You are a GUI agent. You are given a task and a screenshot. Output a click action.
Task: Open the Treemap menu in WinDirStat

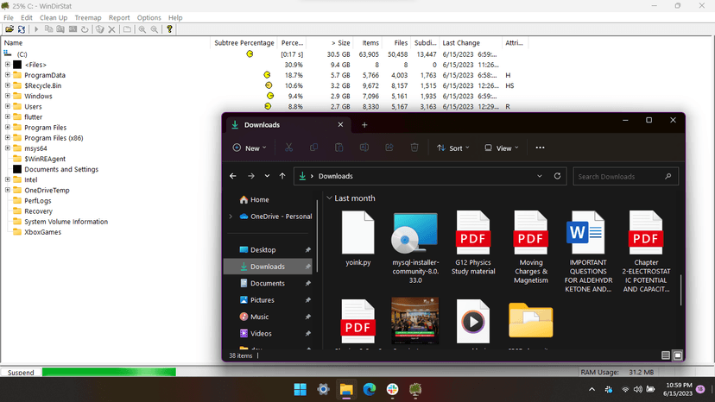coord(87,17)
